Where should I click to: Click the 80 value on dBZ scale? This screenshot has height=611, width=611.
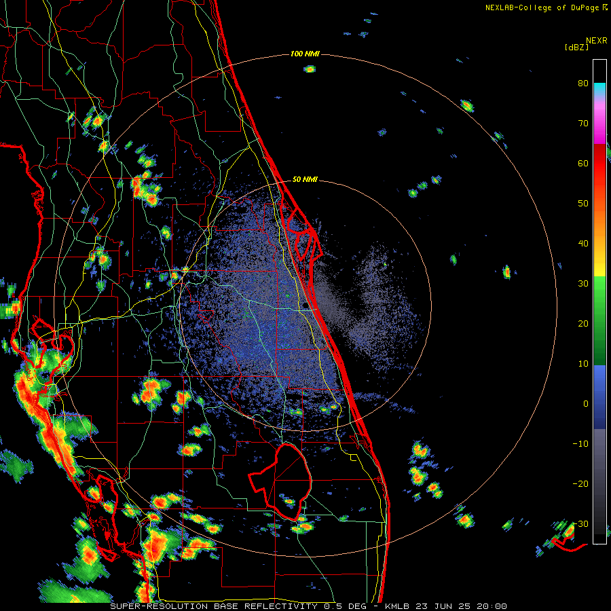tap(583, 84)
